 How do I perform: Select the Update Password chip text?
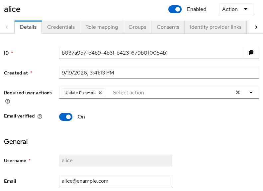pos(80,93)
